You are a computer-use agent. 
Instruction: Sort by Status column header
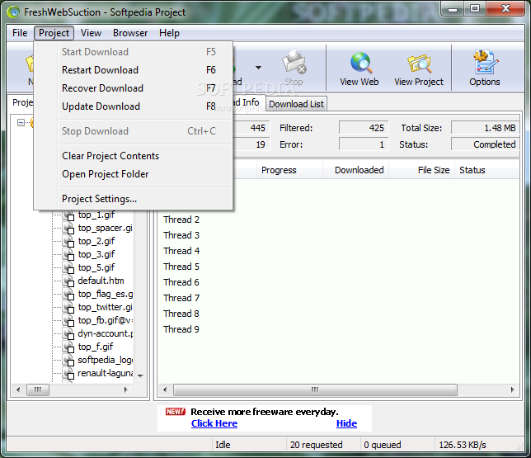[x=487, y=170]
